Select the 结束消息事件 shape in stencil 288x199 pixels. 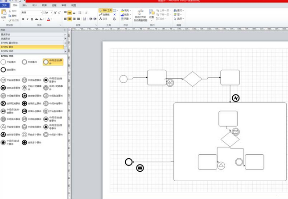[x=4, y=88]
